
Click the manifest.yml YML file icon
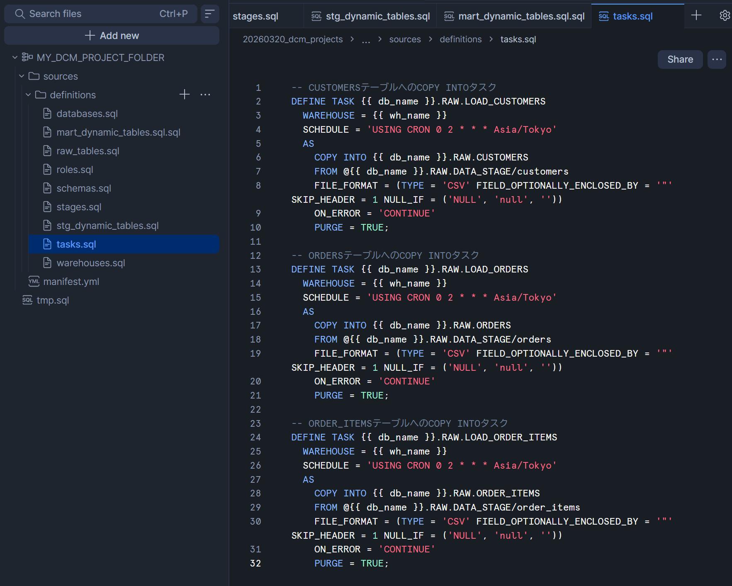click(34, 282)
